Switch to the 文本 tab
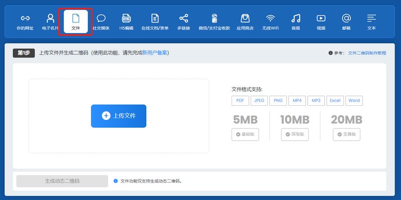 point(371,22)
